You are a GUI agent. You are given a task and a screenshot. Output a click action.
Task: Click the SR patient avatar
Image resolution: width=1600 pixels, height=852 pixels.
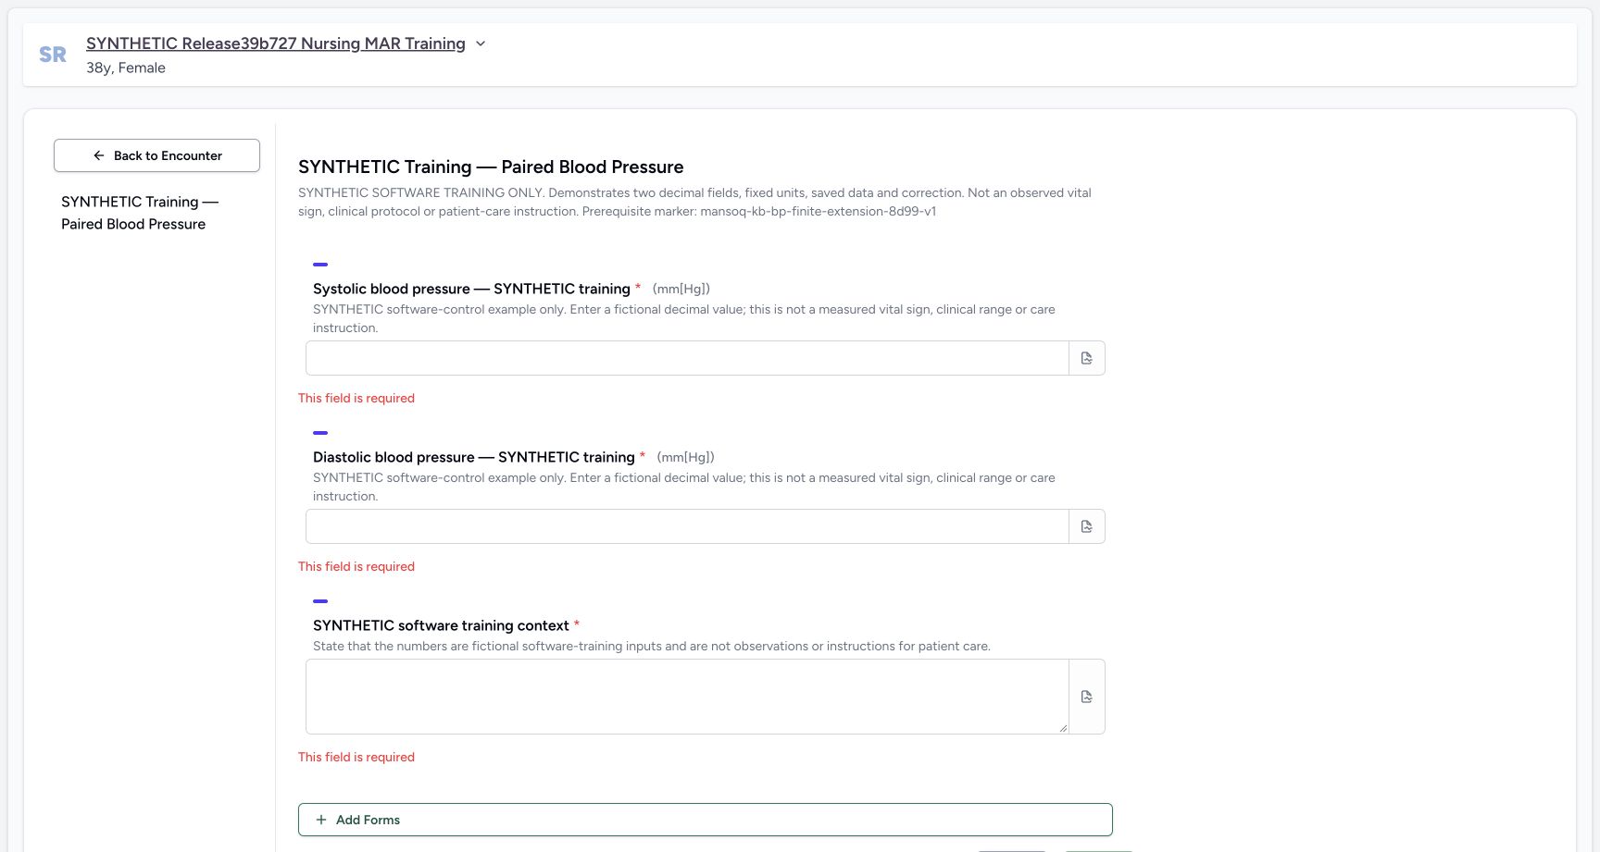click(53, 55)
